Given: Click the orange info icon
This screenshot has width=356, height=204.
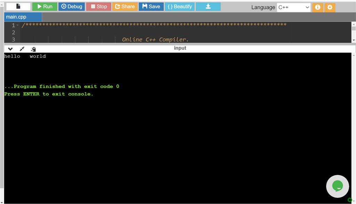Looking at the screenshot, I should pyautogui.click(x=317, y=7).
